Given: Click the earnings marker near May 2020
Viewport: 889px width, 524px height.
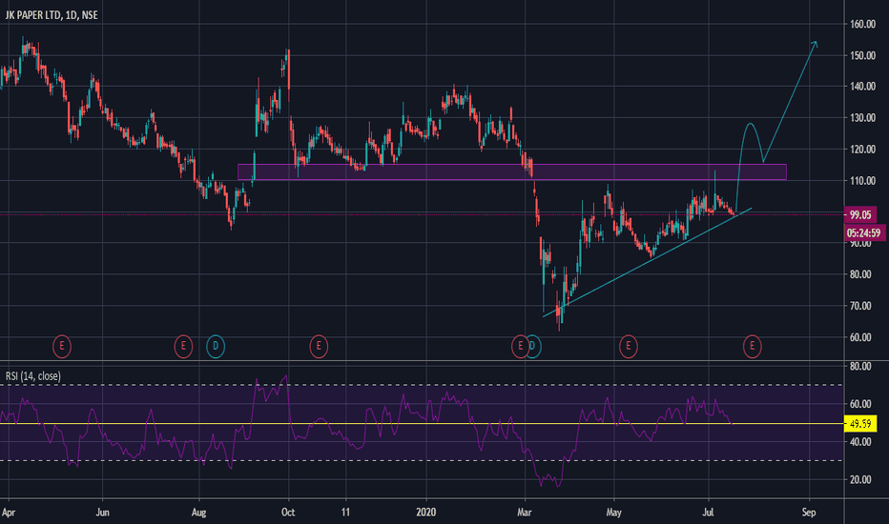Looking at the screenshot, I should point(629,346).
